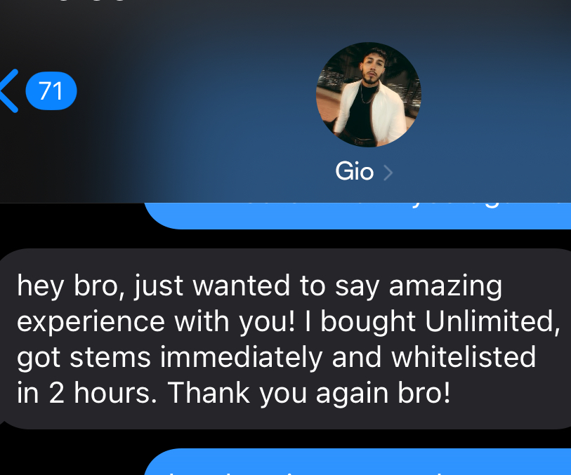Viewport: 571px width, 475px height.
Task: Open Gio's circular profile photo
Action: coord(369,95)
